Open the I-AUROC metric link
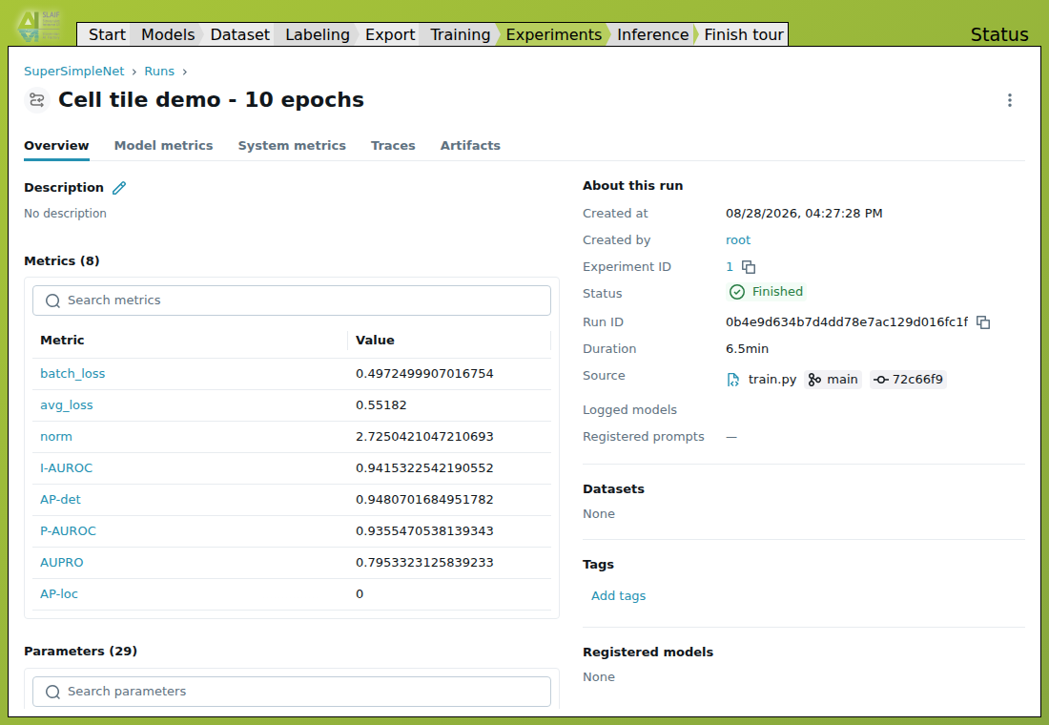This screenshot has width=1049, height=725. coord(66,468)
